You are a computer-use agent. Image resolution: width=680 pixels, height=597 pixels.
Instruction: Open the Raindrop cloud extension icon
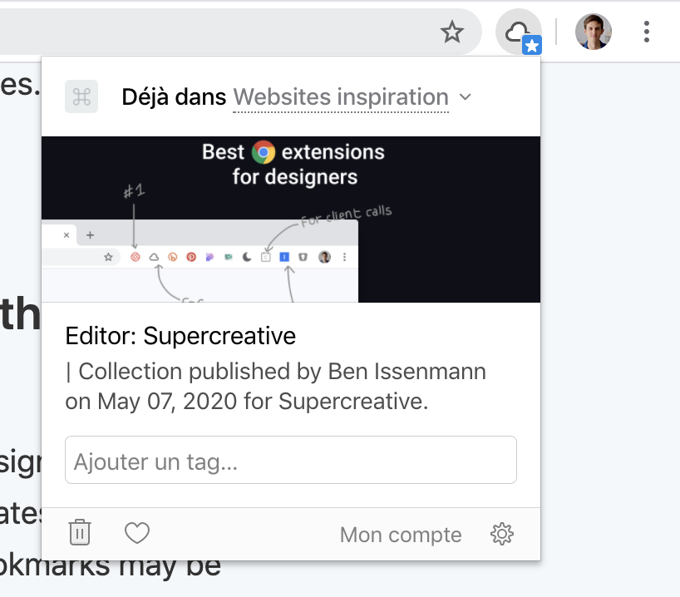[518, 32]
